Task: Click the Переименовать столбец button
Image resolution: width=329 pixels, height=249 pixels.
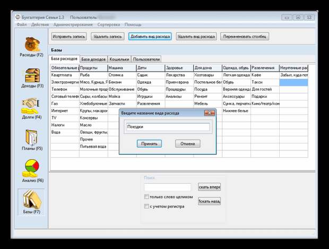Action: point(245,37)
